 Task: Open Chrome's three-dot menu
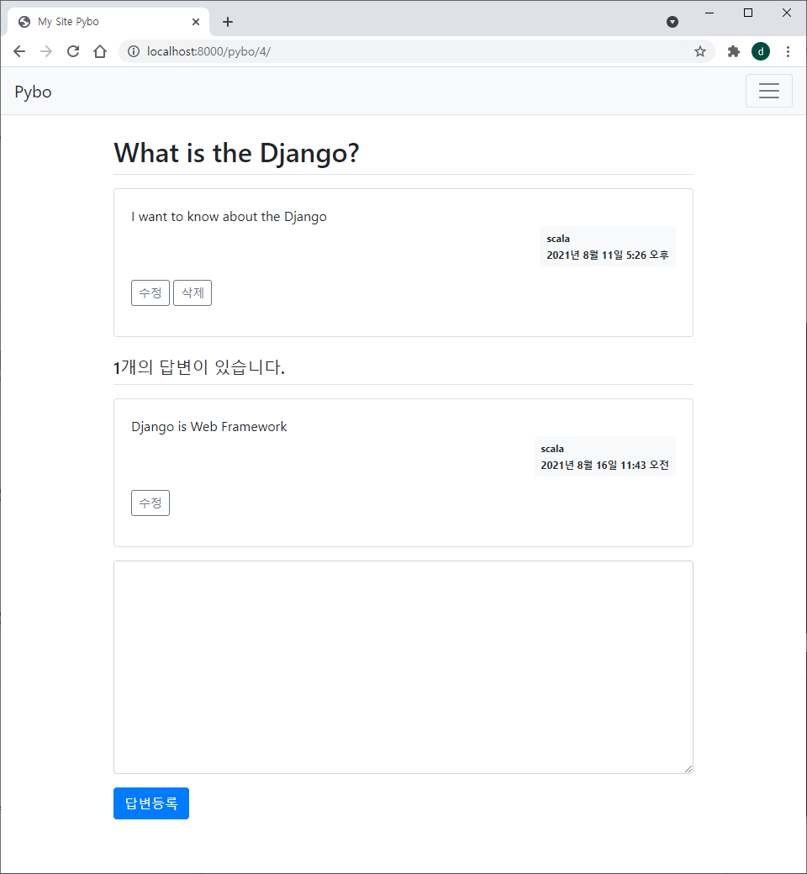(788, 52)
